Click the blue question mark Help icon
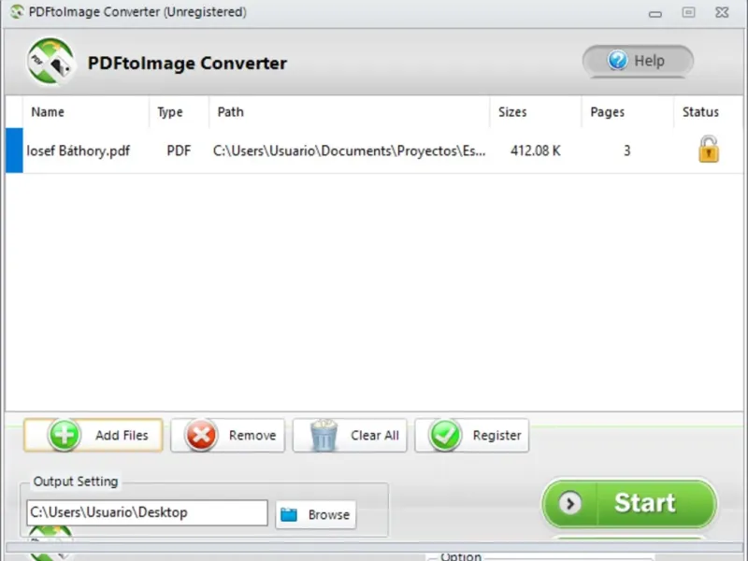This screenshot has height=561, width=748. coord(617,61)
